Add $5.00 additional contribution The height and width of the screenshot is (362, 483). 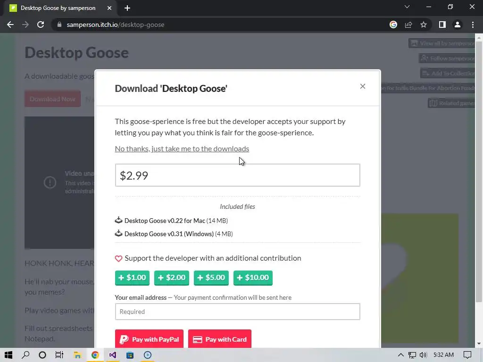[211, 278]
